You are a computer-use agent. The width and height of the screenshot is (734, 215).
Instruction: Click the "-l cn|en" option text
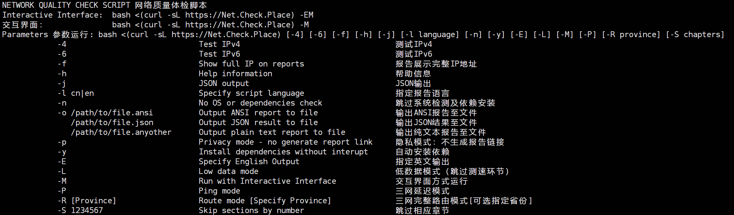pyautogui.click(x=76, y=93)
